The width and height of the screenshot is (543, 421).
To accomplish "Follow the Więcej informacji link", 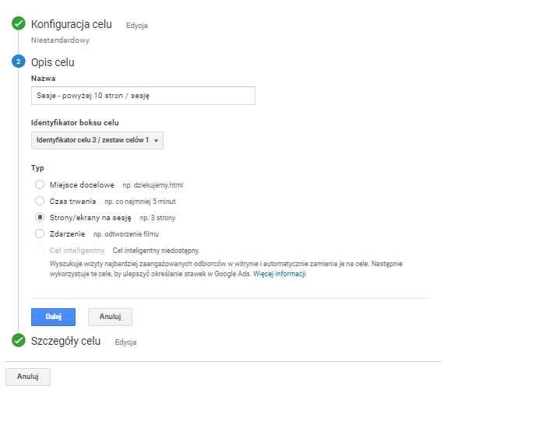I will 280,274.
